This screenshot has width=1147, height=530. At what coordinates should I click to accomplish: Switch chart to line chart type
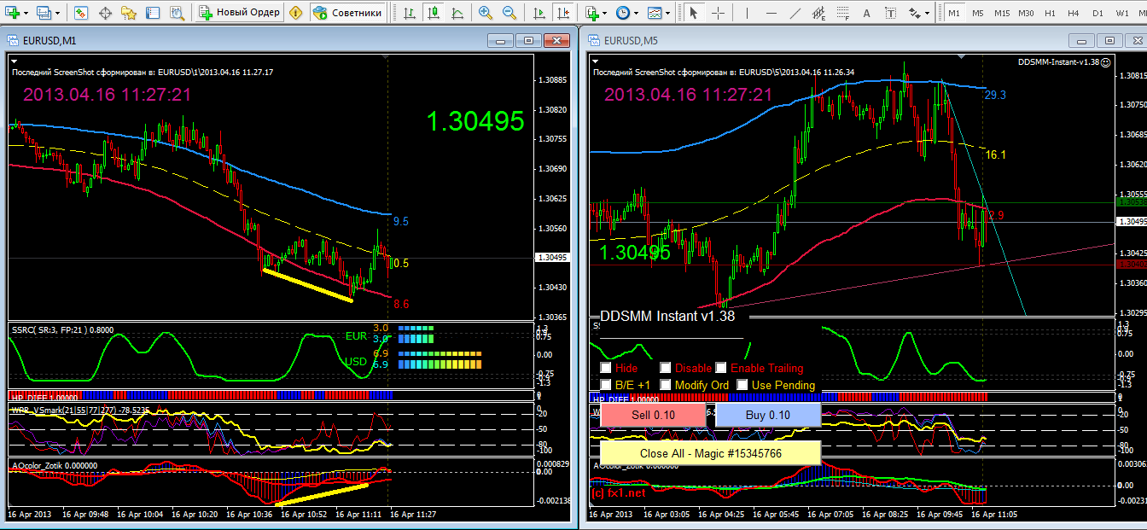pyautogui.click(x=457, y=13)
